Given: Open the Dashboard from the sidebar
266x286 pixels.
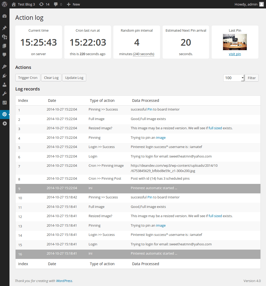Looking at the screenshot, I should click(4, 16).
